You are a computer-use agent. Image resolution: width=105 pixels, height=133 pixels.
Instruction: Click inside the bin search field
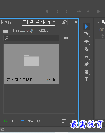click(31, 38)
